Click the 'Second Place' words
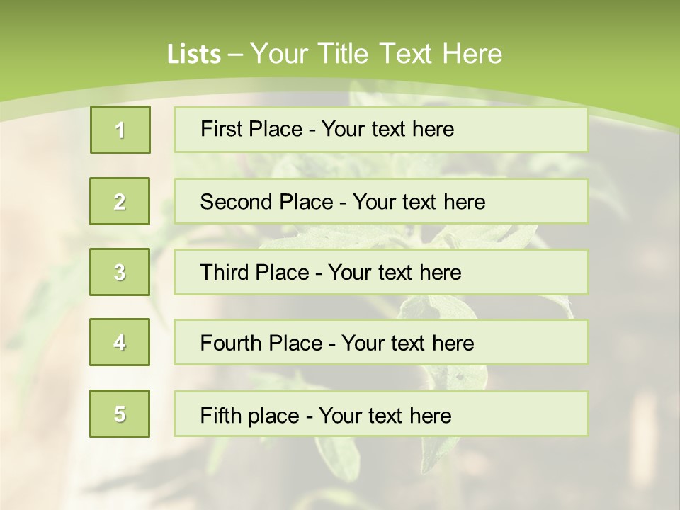 point(267,202)
